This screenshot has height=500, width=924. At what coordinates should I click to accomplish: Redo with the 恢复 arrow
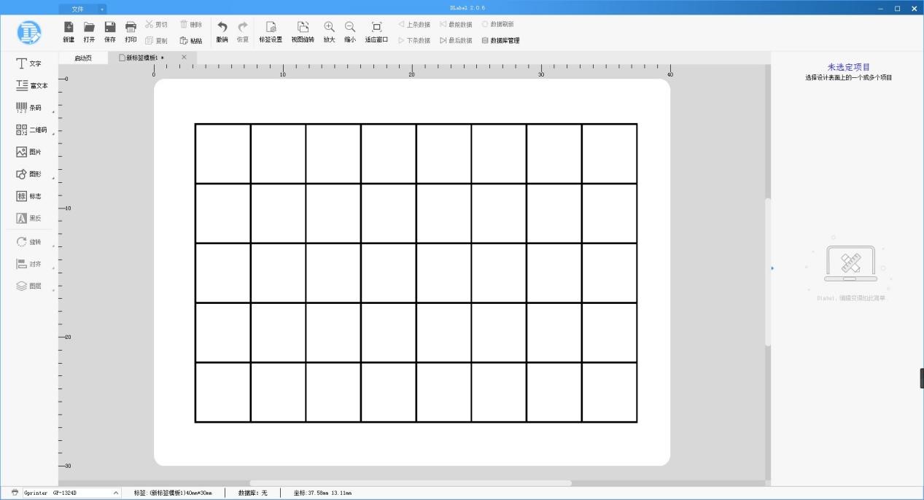243,31
